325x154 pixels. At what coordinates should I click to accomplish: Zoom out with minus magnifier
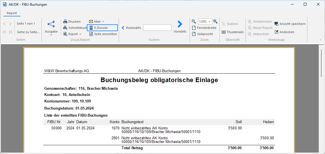coord(194,21)
